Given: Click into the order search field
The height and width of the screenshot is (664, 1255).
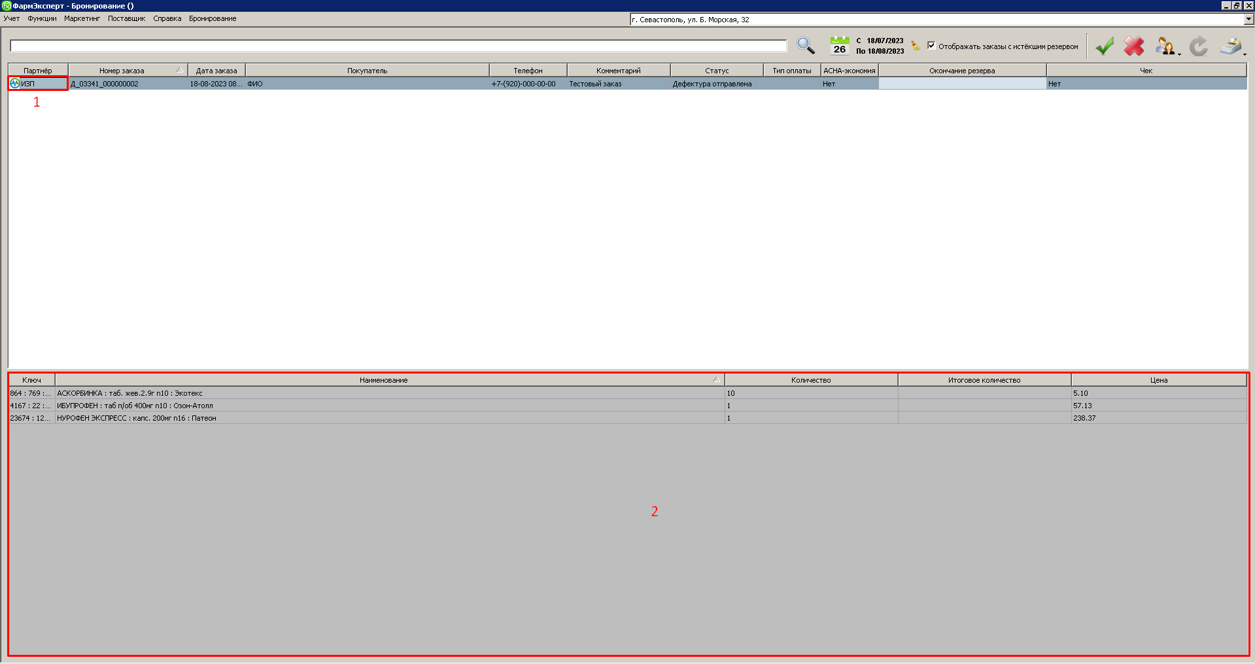Looking at the screenshot, I should [398, 46].
